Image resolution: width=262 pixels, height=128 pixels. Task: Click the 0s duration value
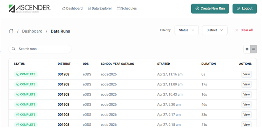pyautogui.click(x=203, y=74)
